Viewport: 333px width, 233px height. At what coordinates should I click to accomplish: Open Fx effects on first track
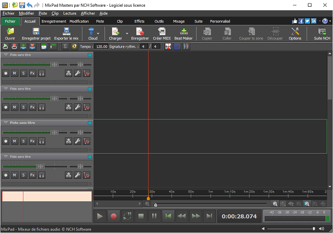click(32, 73)
